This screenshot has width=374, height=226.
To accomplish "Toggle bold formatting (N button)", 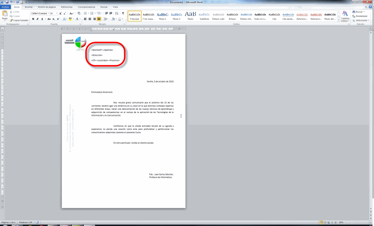I will coord(33,19).
